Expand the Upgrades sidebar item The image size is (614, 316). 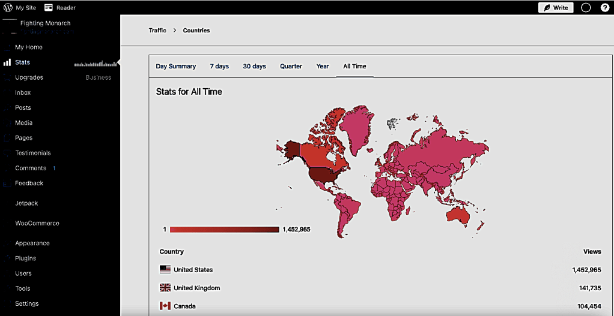pos(29,77)
